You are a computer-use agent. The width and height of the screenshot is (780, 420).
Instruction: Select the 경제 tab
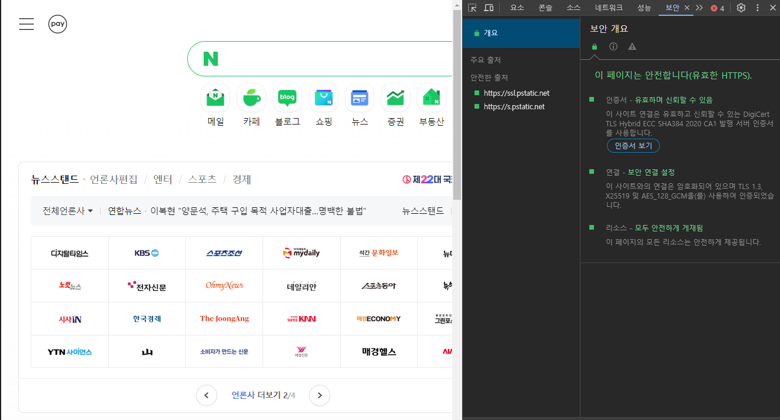[x=241, y=179]
